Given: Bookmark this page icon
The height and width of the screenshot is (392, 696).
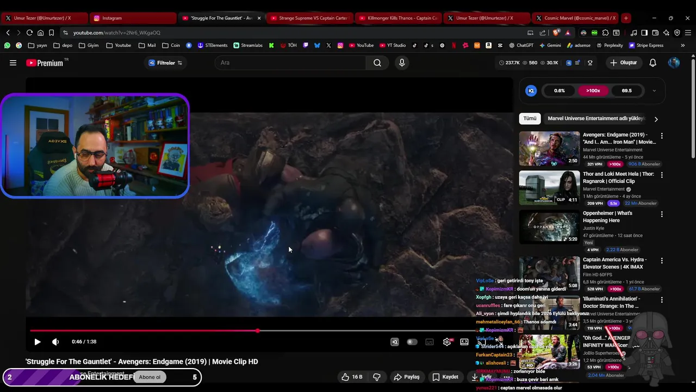Looking at the screenshot, I should pos(51,33).
